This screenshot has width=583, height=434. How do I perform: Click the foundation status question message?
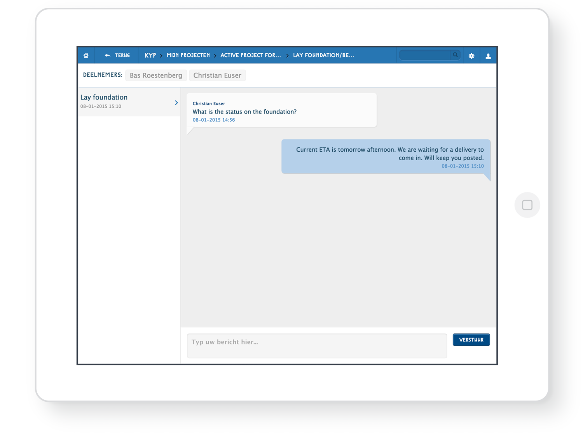(x=244, y=112)
